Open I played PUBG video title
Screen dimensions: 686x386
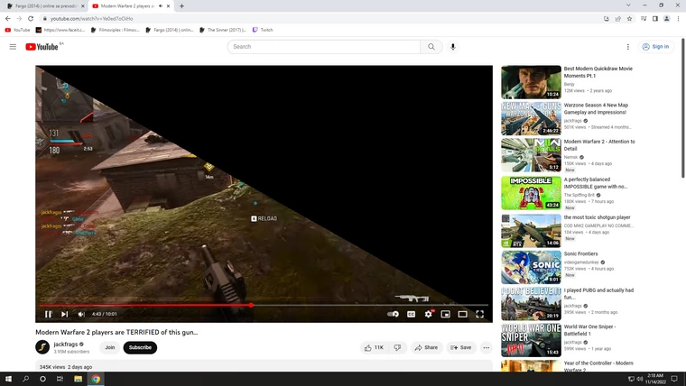click(598, 293)
